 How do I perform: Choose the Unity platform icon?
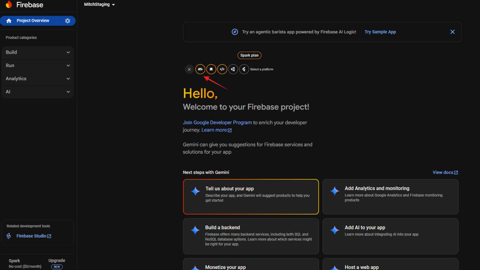tap(233, 69)
